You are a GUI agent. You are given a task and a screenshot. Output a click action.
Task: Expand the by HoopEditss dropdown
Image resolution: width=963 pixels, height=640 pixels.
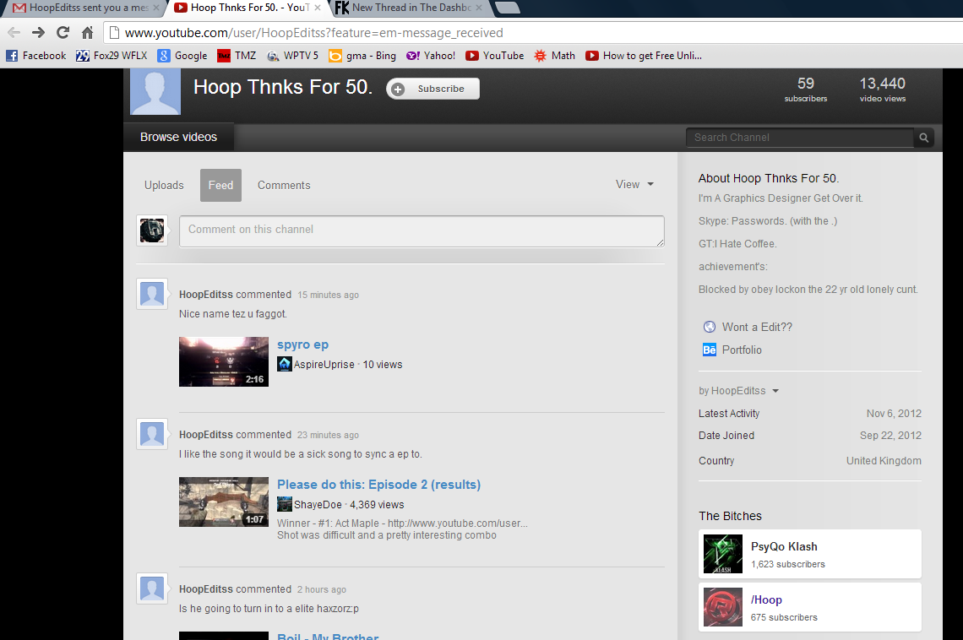click(739, 391)
